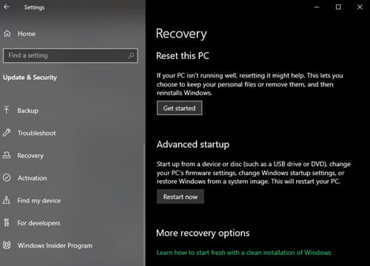
Task: Open the Home settings page
Action: click(x=27, y=33)
